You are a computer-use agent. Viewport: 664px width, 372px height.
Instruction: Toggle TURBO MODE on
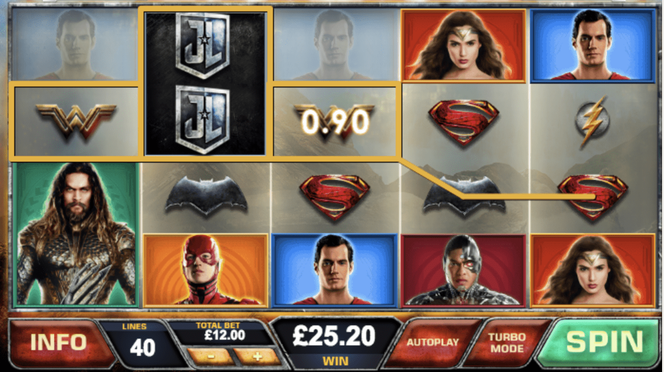pos(508,342)
